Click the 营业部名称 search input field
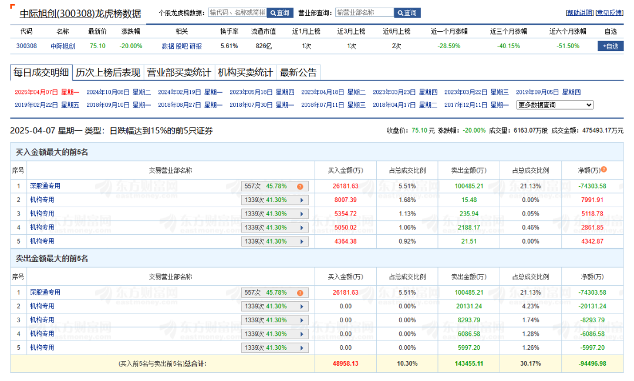Image resolution: width=634 pixels, height=381 pixels. [x=364, y=12]
